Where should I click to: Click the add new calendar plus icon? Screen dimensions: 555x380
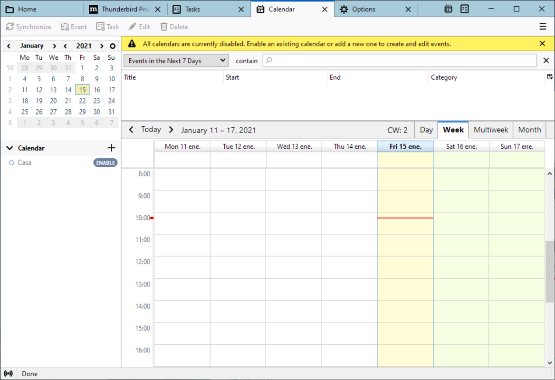[x=112, y=148]
